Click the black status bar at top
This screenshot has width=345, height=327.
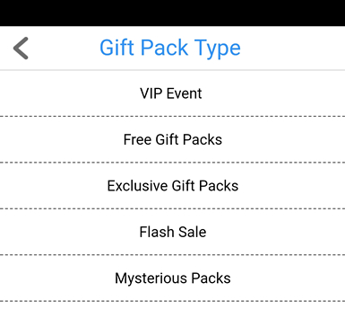(x=172, y=13)
